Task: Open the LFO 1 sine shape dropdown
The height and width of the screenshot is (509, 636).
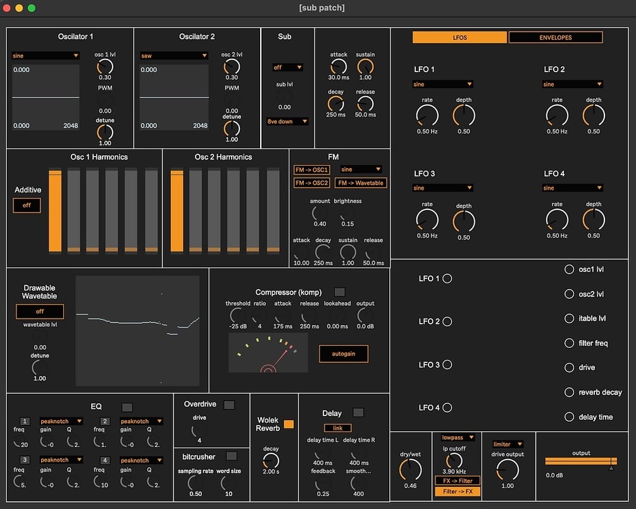Action: [443, 84]
